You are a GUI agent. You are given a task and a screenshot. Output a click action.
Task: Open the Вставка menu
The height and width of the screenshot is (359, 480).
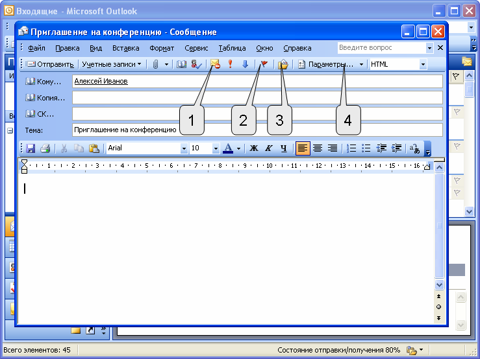126,48
